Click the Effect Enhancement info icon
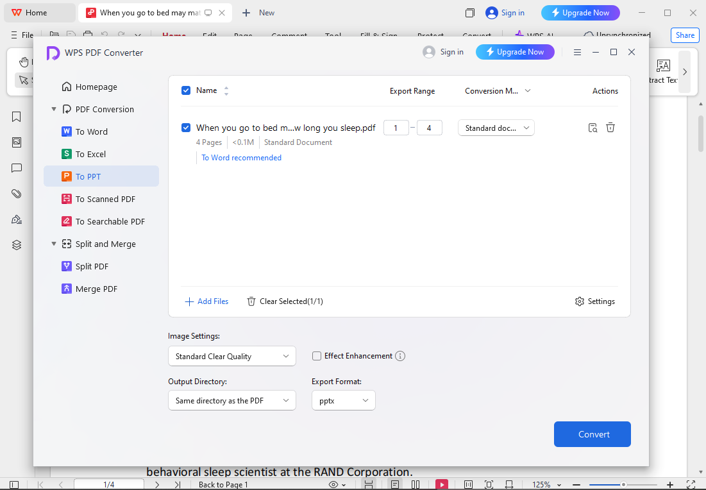706x490 pixels. pyautogui.click(x=400, y=356)
